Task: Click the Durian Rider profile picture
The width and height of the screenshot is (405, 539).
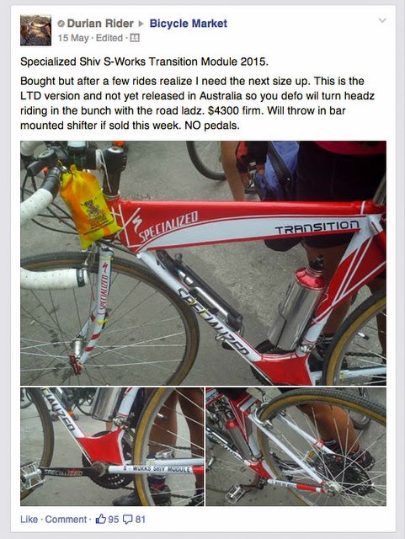Action: (35, 30)
